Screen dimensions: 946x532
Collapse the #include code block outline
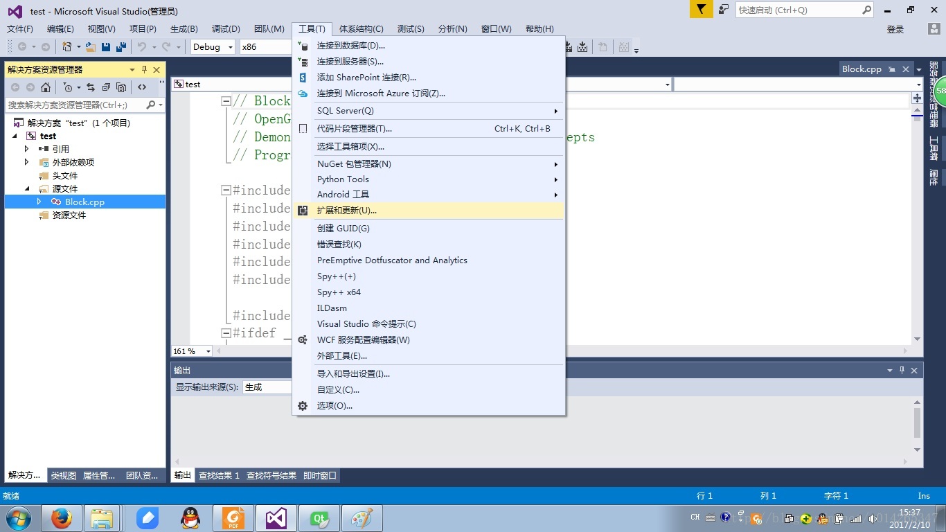[x=226, y=190]
